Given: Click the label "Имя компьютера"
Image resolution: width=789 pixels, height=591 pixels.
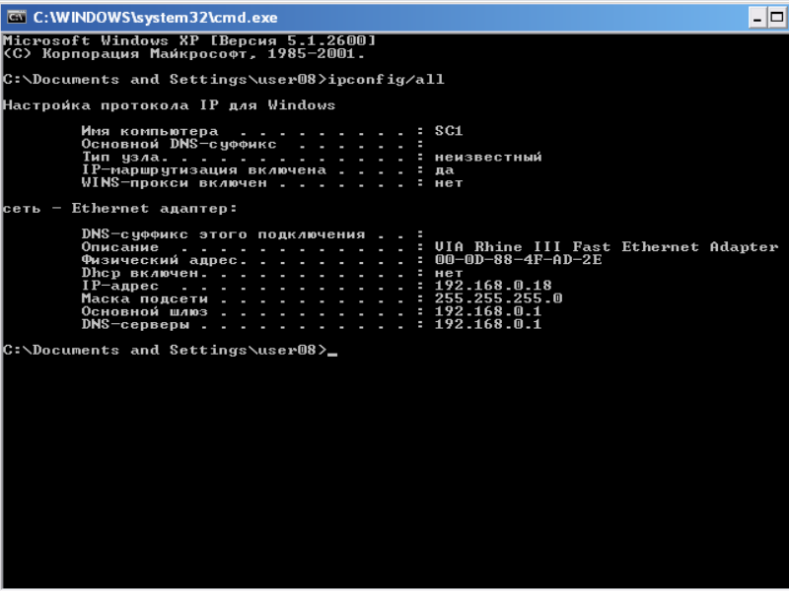Looking at the screenshot, I should [150, 132].
